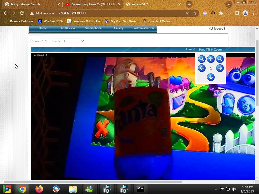This screenshot has height=194, width=259.
Task: Click the trans-flag colored extension icon
Action: pos(205,13)
